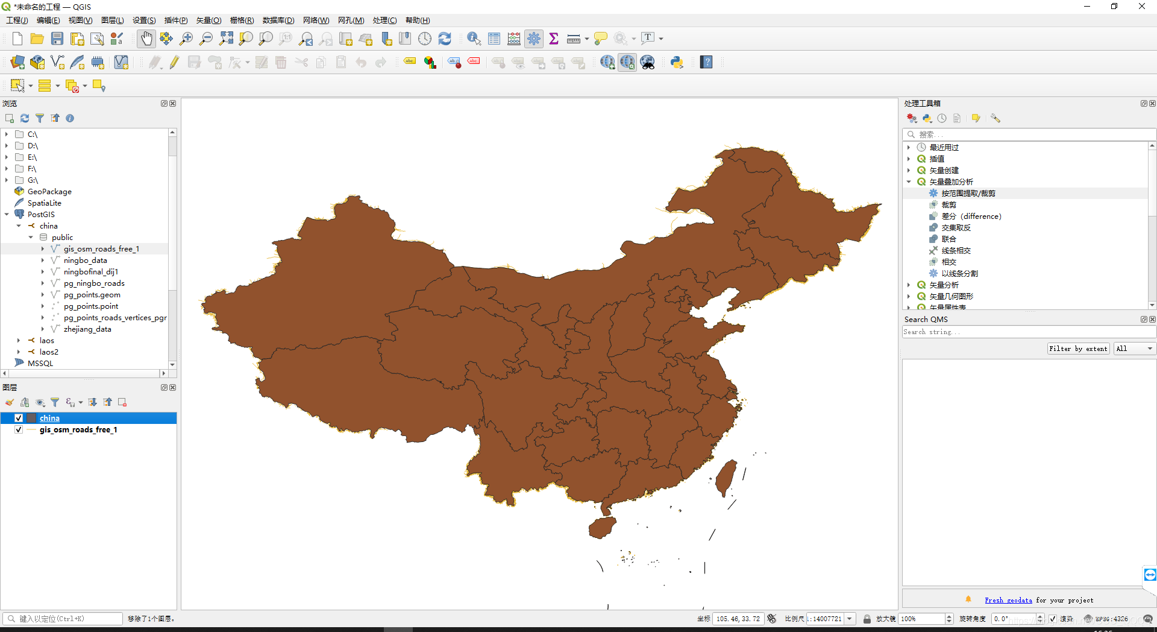Follow the Fresh geodata link

pos(1008,600)
